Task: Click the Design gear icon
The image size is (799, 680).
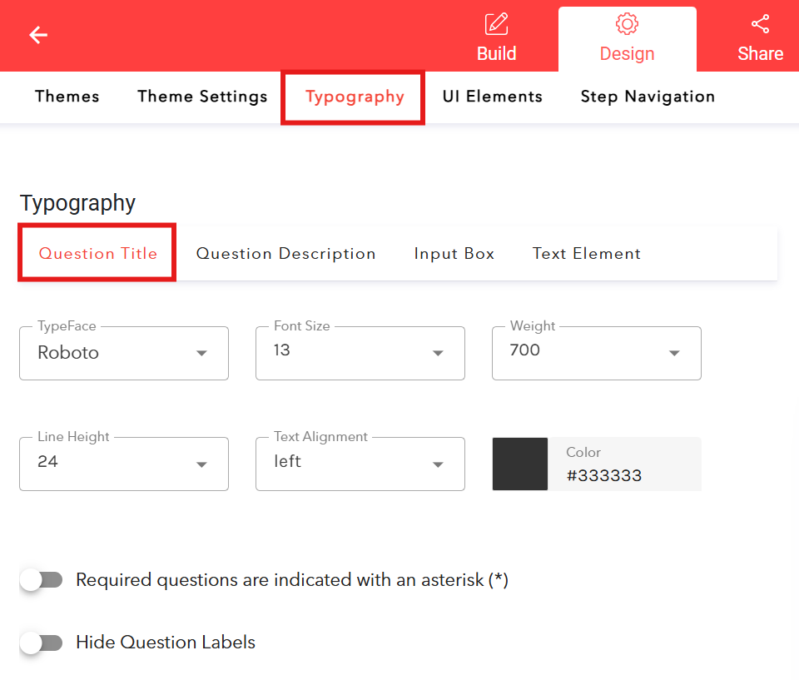Action: coord(627,23)
